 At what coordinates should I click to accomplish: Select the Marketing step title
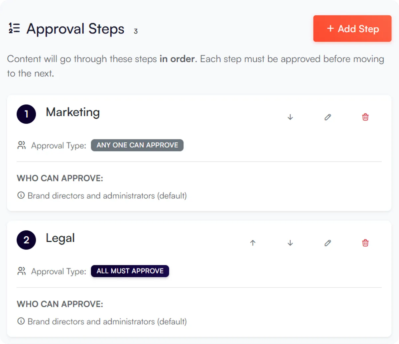point(72,112)
